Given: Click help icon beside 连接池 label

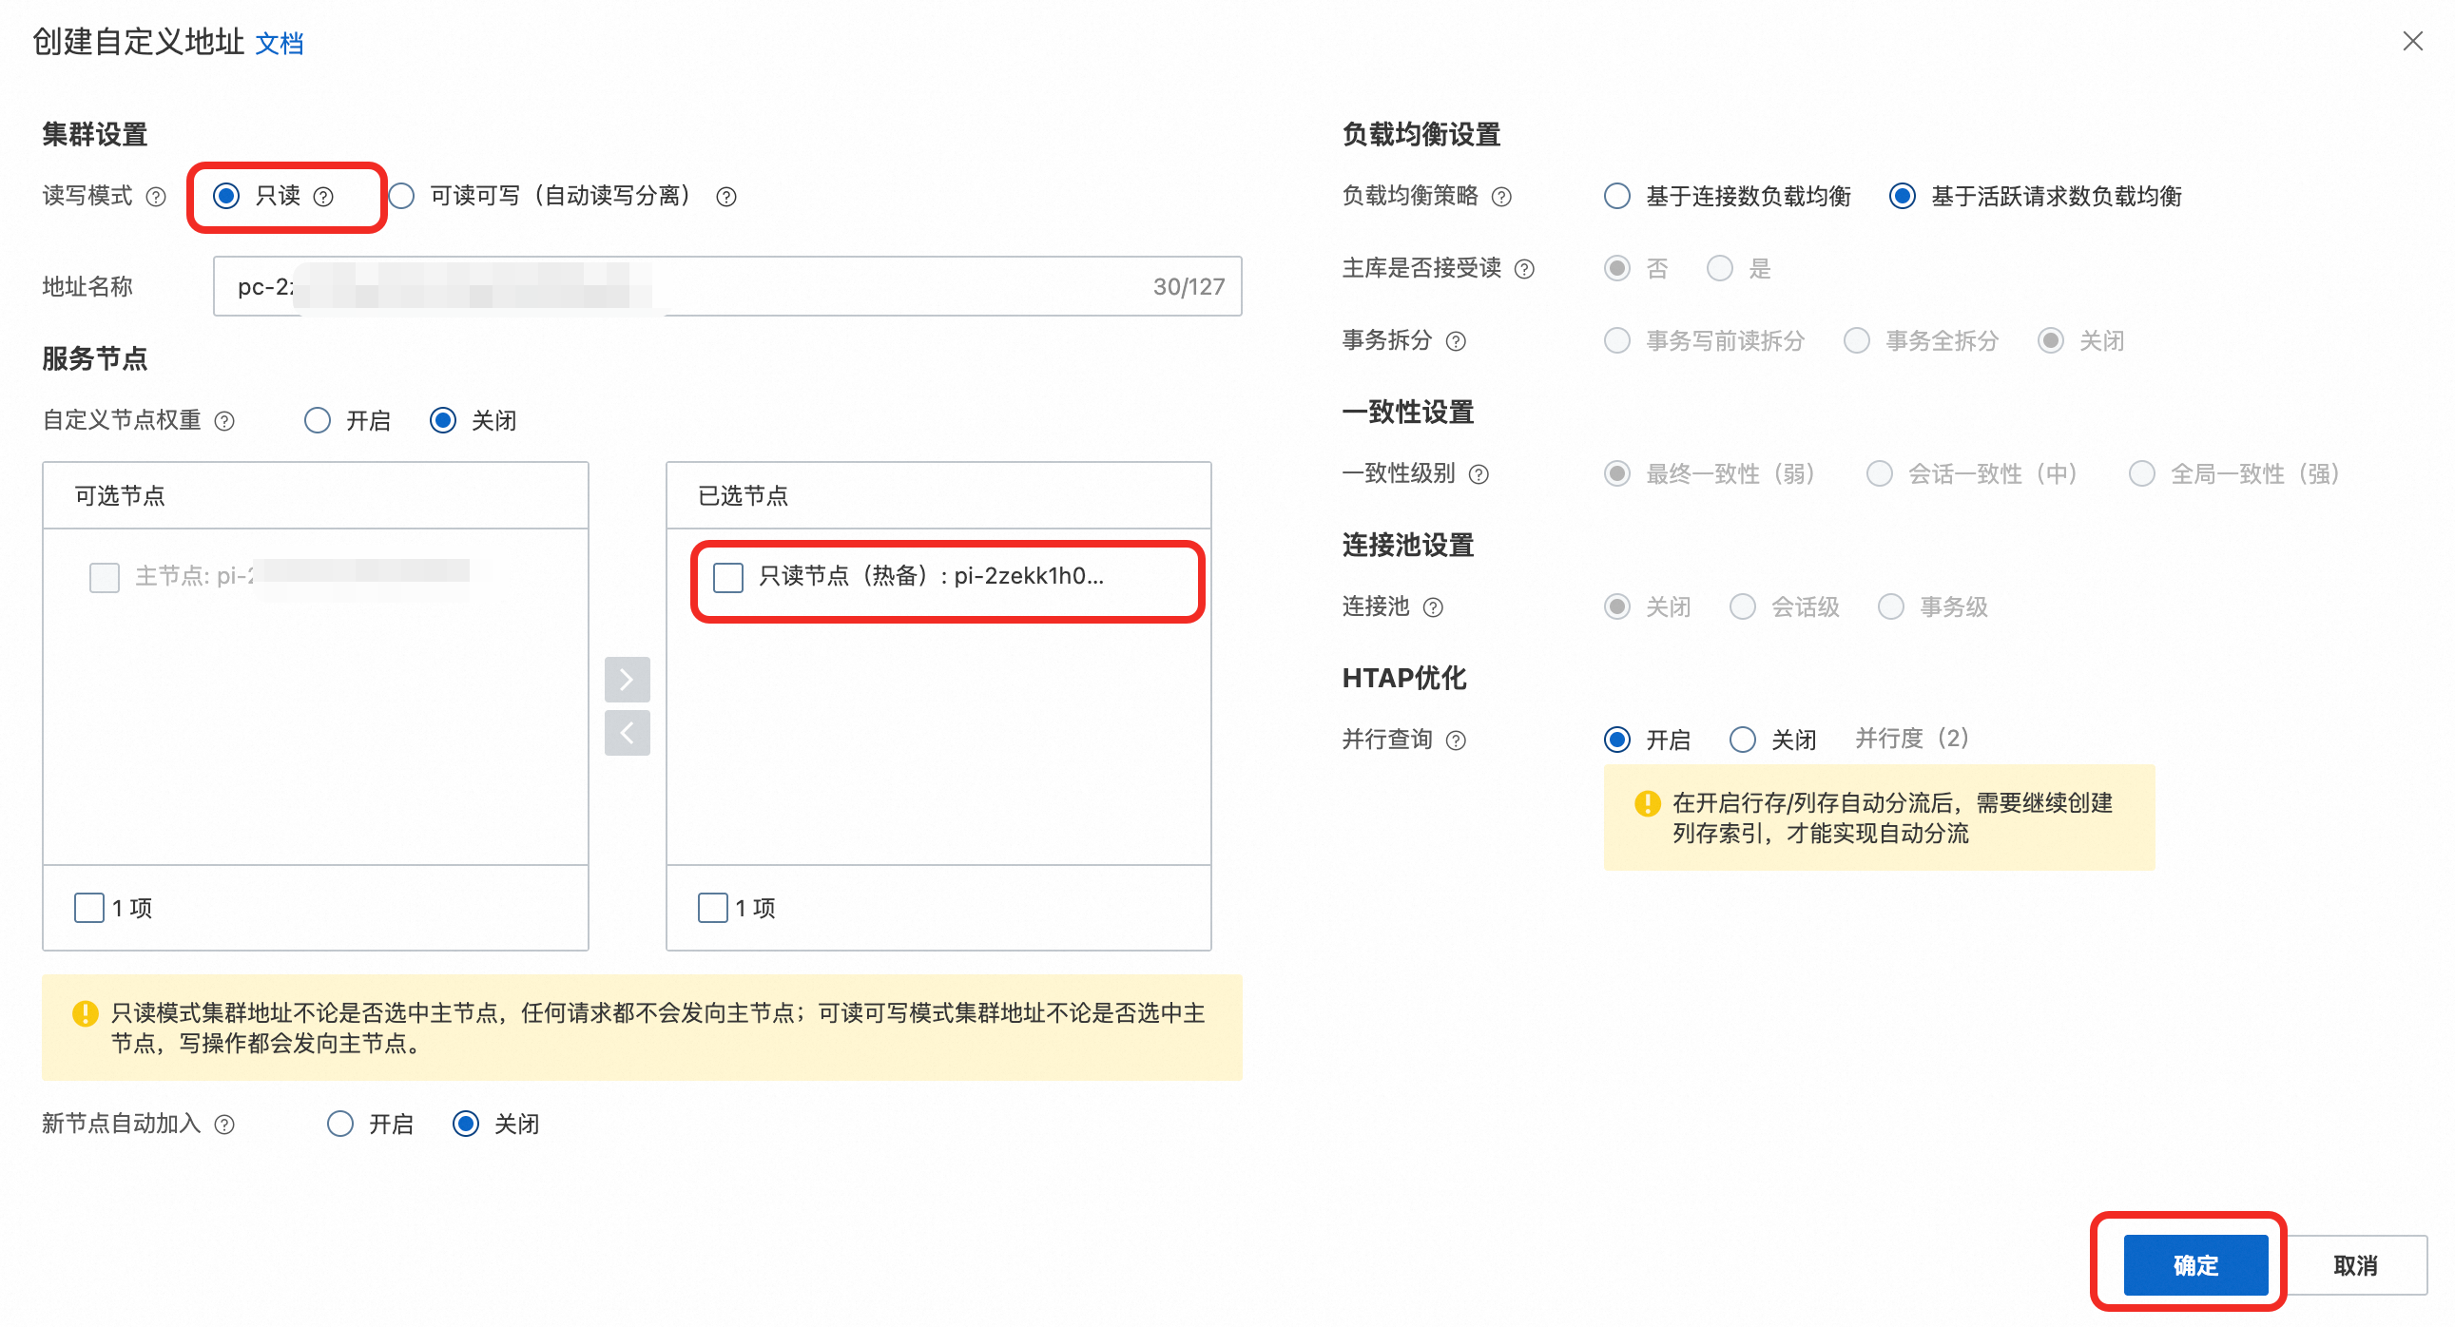Looking at the screenshot, I should [x=1433, y=607].
